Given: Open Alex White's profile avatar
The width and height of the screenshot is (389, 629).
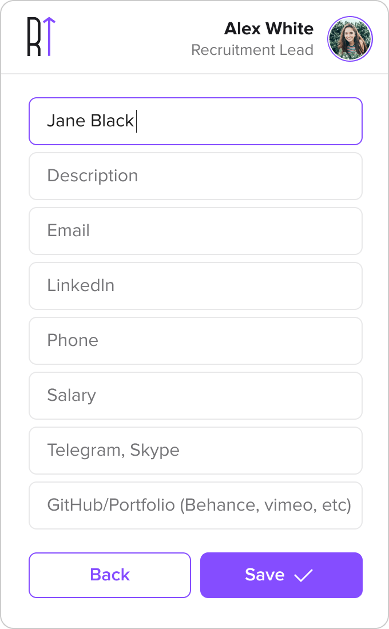Looking at the screenshot, I should 350,39.
